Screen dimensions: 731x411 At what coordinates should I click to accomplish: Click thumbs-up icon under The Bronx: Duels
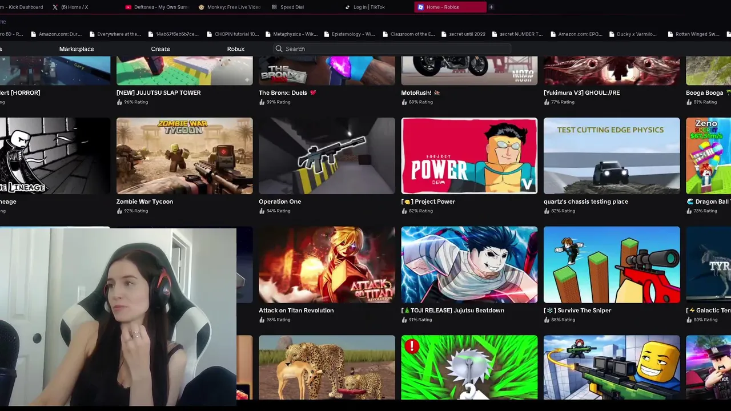click(x=262, y=102)
